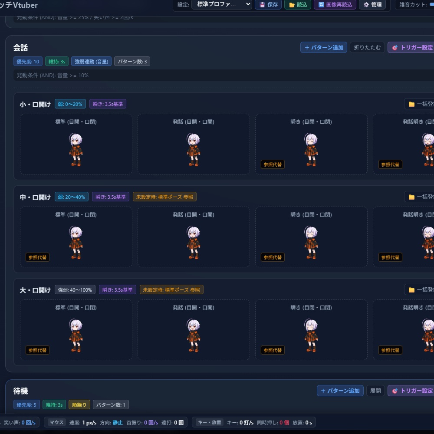This screenshot has height=434, width=434.
Task: Click the 弱: 0〜20% range badge
Action: (x=70, y=104)
